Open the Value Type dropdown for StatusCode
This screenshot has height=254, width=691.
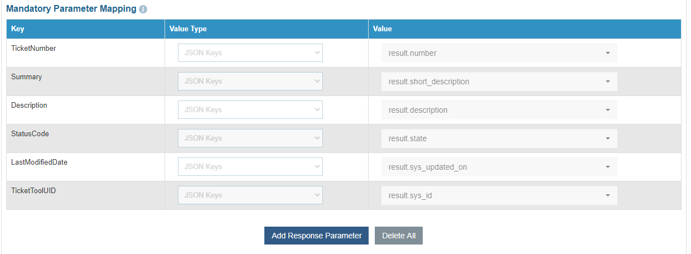(x=250, y=138)
